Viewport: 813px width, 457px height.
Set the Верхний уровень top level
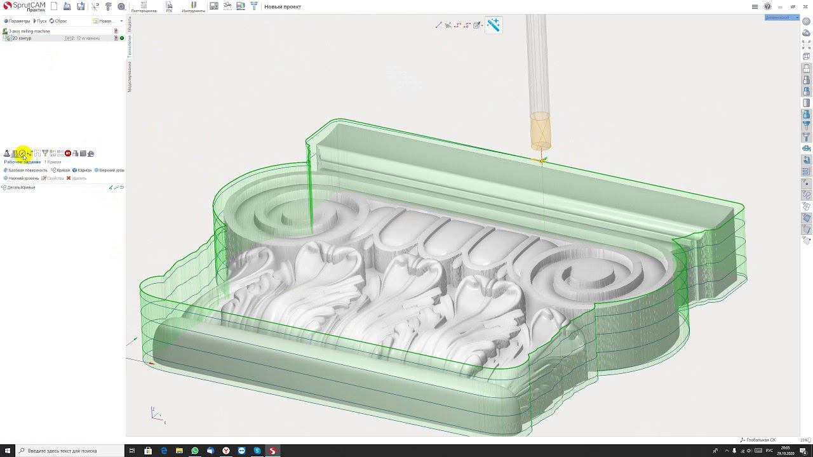[109, 170]
